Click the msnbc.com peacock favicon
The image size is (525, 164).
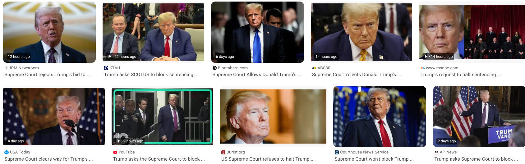(x=422, y=68)
